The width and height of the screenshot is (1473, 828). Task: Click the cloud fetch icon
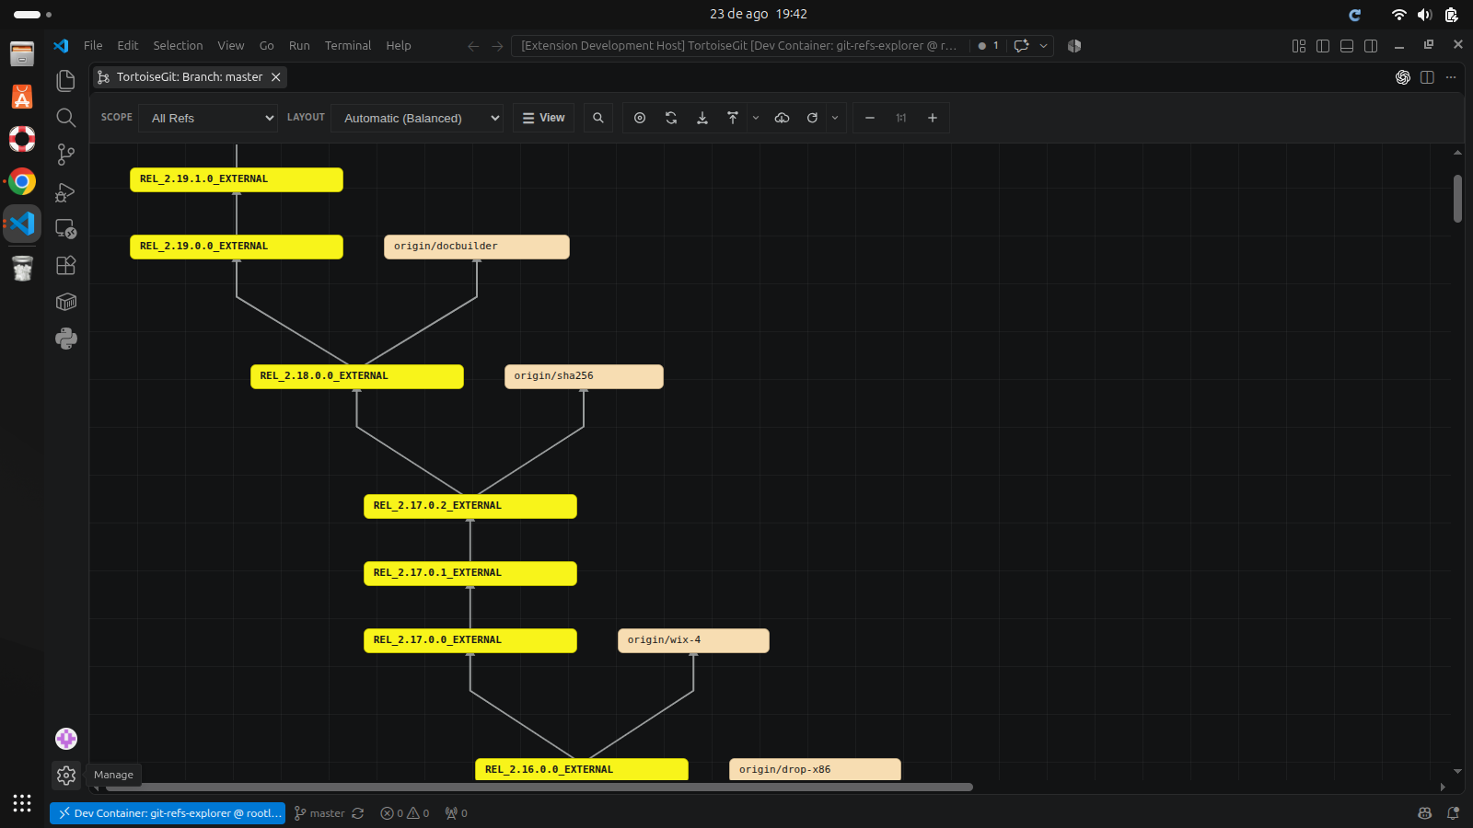782,118
